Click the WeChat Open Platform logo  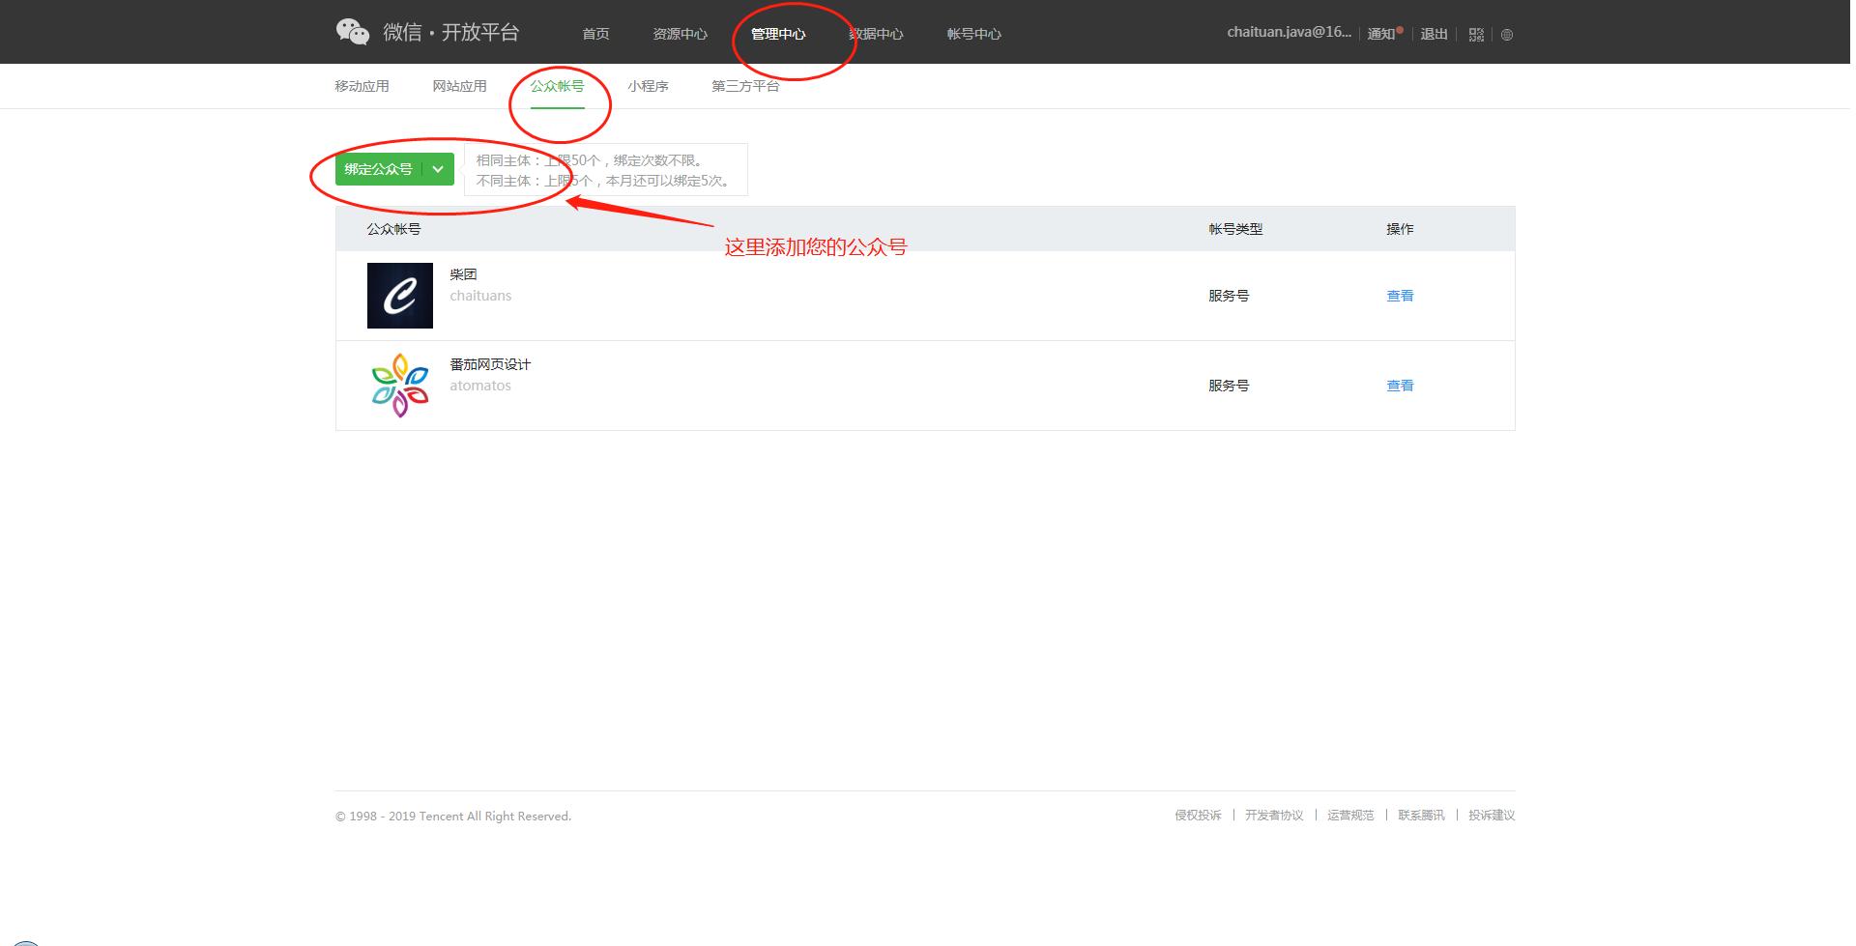pyautogui.click(x=427, y=32)
